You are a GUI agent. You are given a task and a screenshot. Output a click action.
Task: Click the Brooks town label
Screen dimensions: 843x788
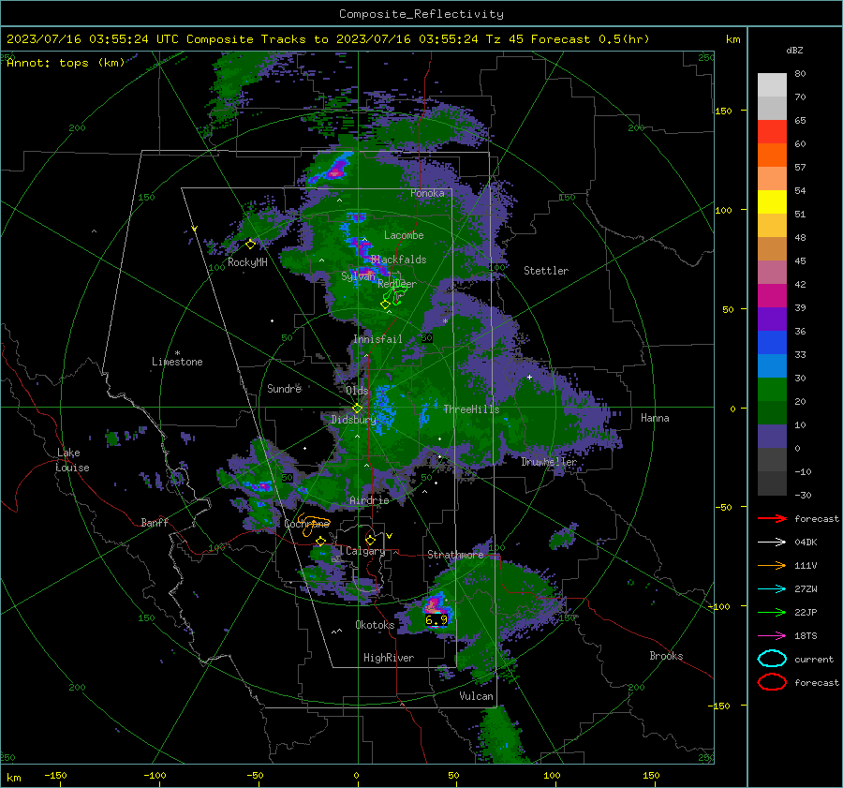tap(666, 656)
